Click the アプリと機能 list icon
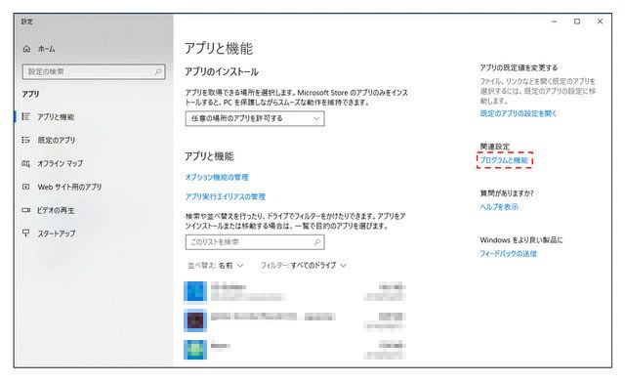Viewport: 625px width, 382px height. tap(26, 116)
